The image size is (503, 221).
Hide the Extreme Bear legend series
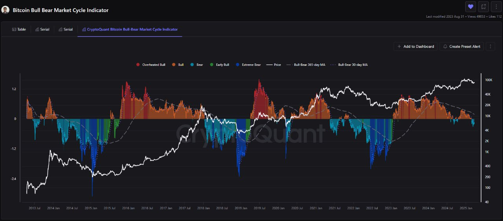pos(248,65)
